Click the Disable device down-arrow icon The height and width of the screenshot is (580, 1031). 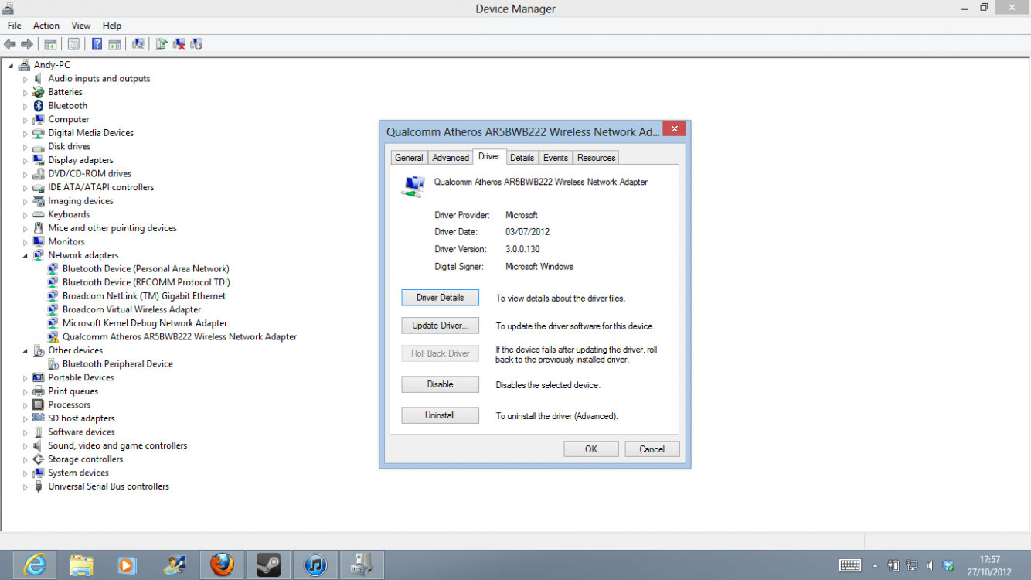click(196, 44)
